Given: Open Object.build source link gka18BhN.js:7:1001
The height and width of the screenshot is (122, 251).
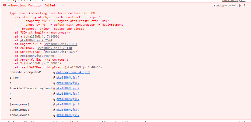Looking at the screenshot, I should click(x=62, y=44).
